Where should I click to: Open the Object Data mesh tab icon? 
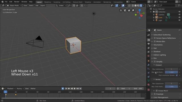(x=148, y=80)
